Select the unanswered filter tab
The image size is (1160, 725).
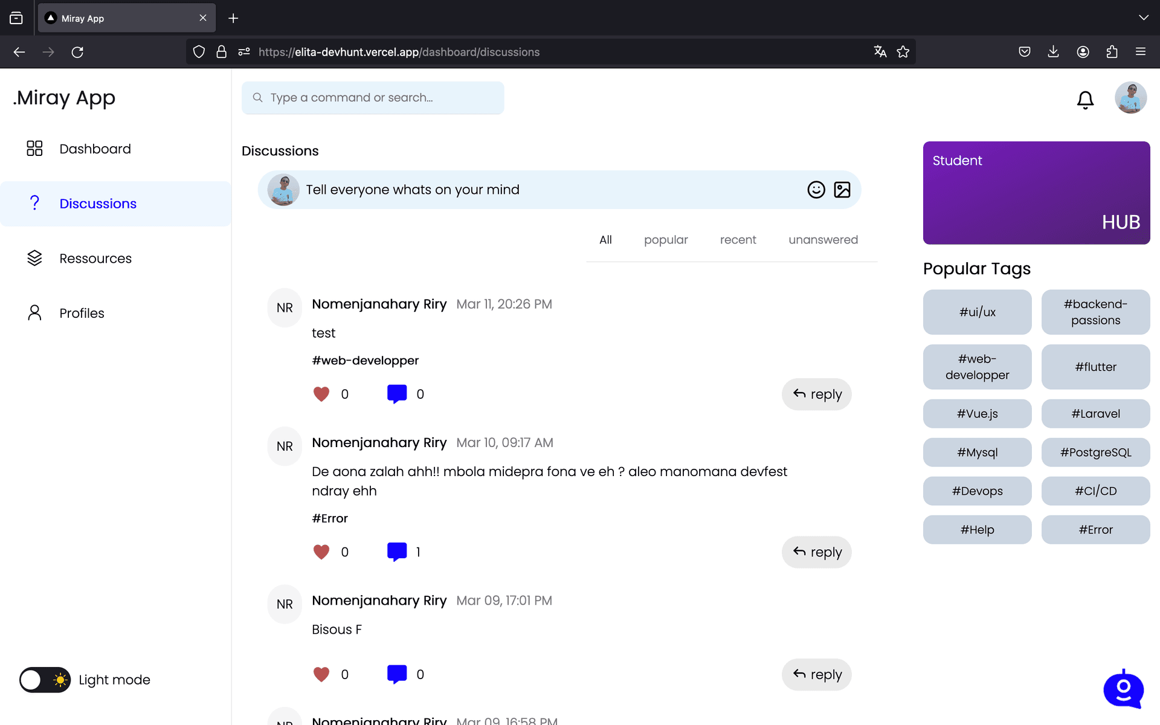(823, 240)
